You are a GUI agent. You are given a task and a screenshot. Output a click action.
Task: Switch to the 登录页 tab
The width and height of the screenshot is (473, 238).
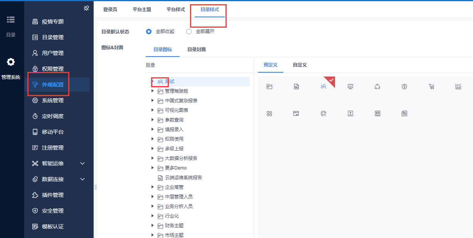(110, 9)
